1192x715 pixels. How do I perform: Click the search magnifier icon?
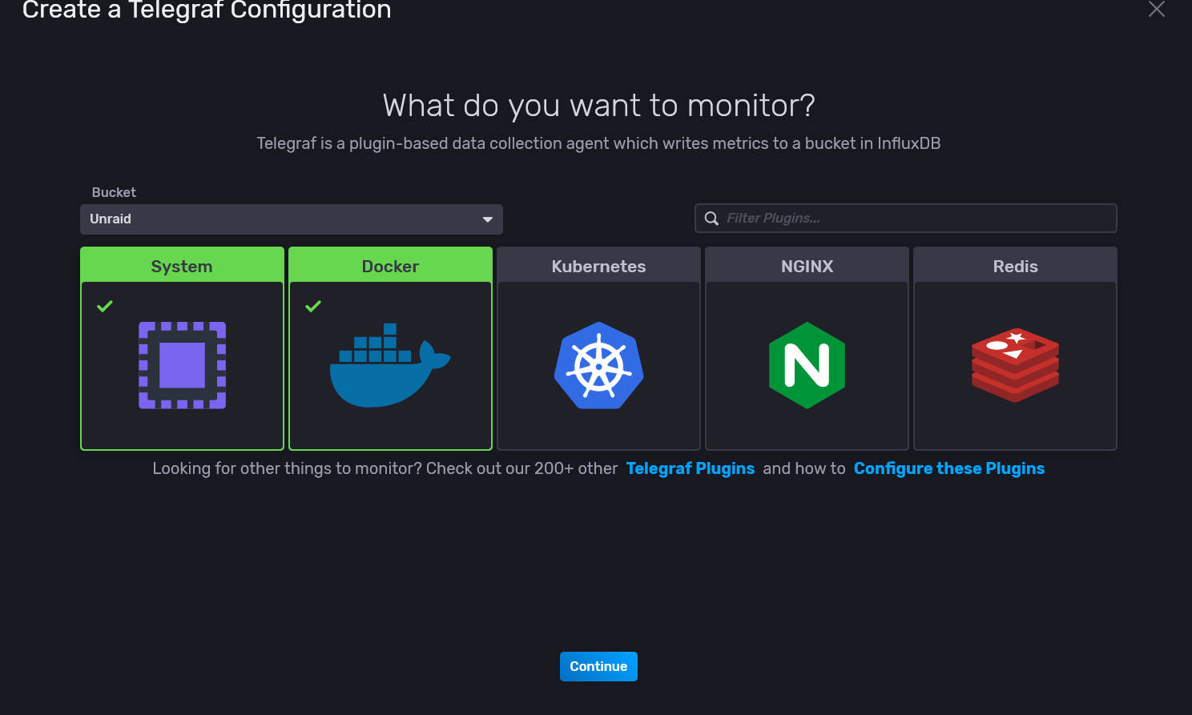pyautogui.click(x=711, y=219)
